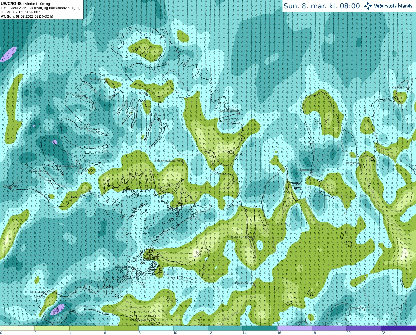Viewport: 416px width, 335px height.
Task: Select the Siglufjörður station marker
Action: coord(407,89)
